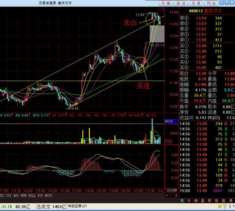Image resolution: width=235 pixels, height=211 pixels.
Task: Click the small square icon above the chart
Action: click(x=162, y=9)
